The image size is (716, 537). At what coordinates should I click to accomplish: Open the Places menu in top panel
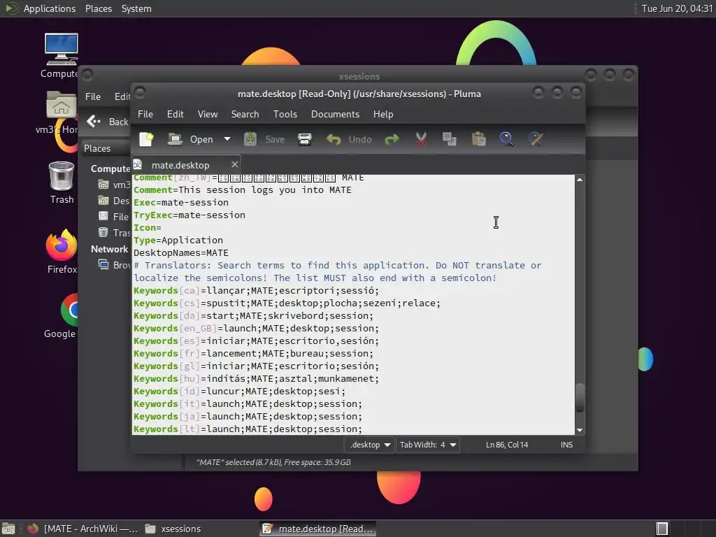click(98, 8)
